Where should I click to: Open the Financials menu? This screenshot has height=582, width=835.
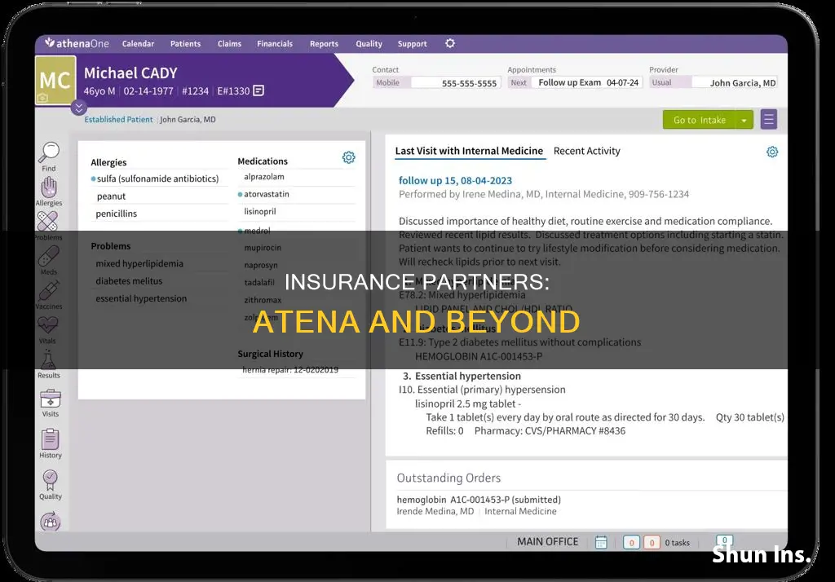[275, 44]
